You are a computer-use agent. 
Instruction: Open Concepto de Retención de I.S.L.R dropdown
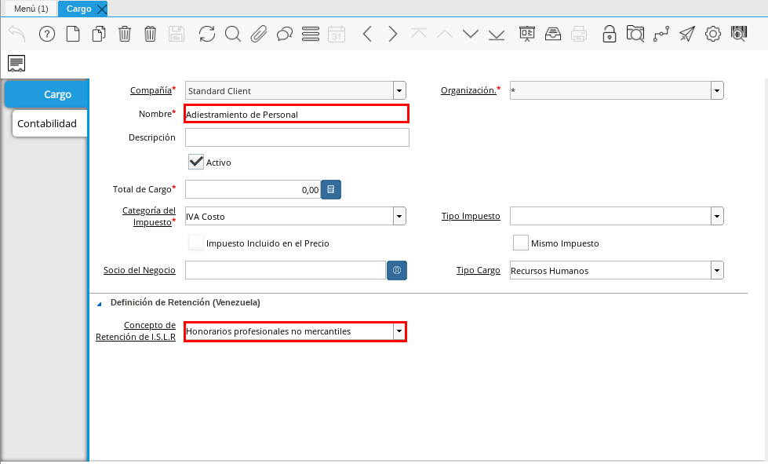399,331
